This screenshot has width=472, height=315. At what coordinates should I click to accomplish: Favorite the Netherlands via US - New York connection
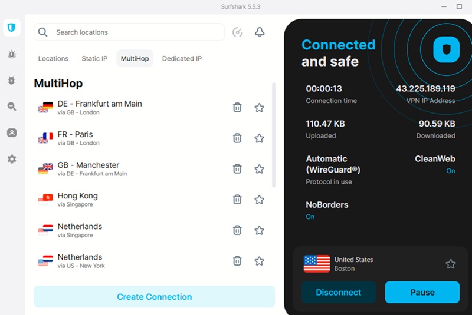point(259,261)
